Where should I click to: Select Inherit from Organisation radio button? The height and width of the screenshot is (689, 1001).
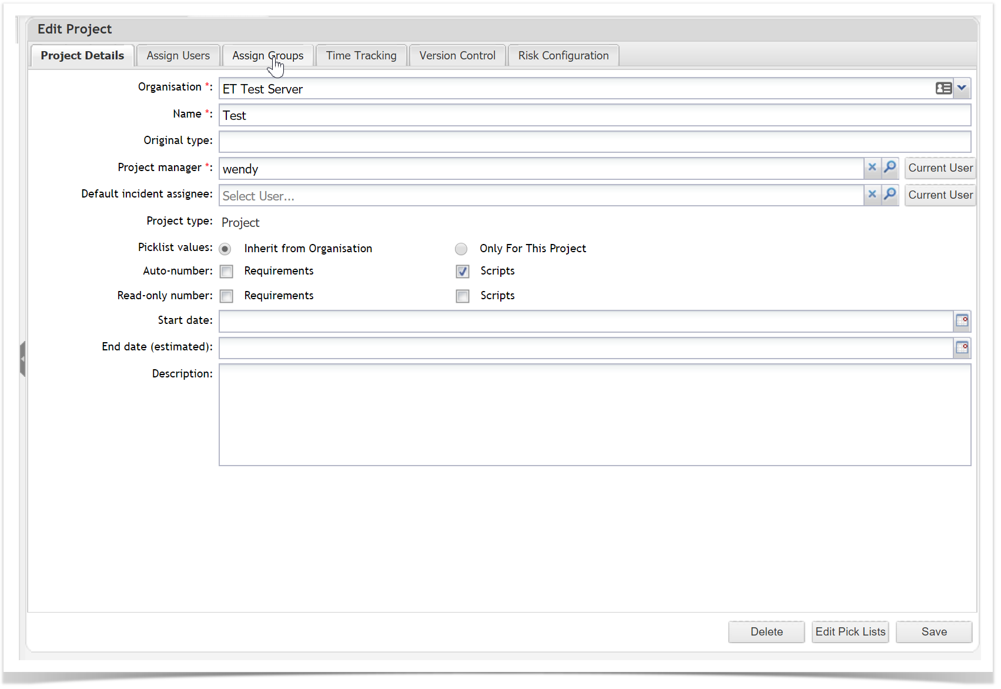[x=225, y=249]
